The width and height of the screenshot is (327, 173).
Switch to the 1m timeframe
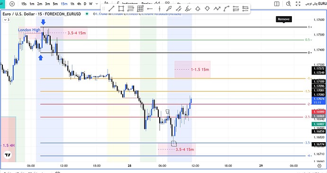pos(32,4)
